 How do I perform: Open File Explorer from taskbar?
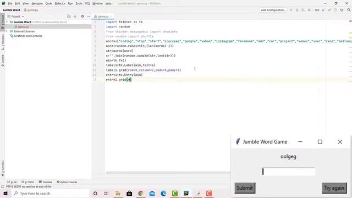(118, 193)
